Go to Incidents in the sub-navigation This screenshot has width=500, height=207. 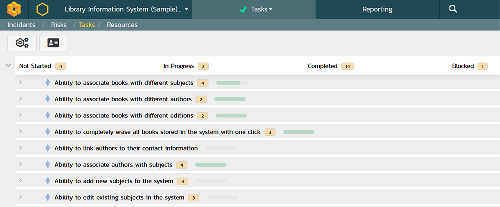[21, 25]
